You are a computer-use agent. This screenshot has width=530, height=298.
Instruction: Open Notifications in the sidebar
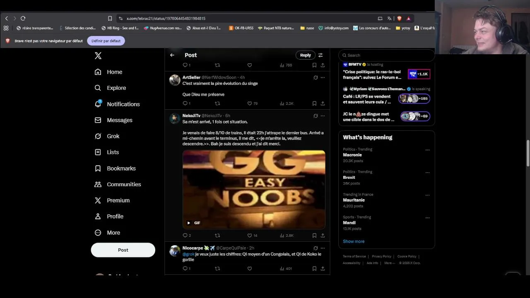click(117, 104)
